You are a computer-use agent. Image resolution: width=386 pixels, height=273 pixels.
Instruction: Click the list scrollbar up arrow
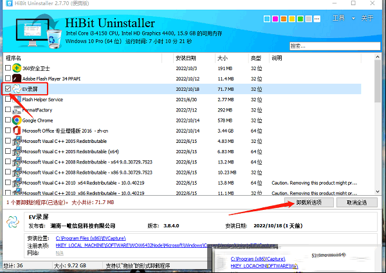click(x=378, y=57)
